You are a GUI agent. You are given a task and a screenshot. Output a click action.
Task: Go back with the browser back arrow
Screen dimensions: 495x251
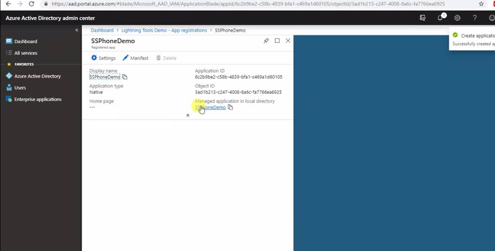click(x=8, y=4)
